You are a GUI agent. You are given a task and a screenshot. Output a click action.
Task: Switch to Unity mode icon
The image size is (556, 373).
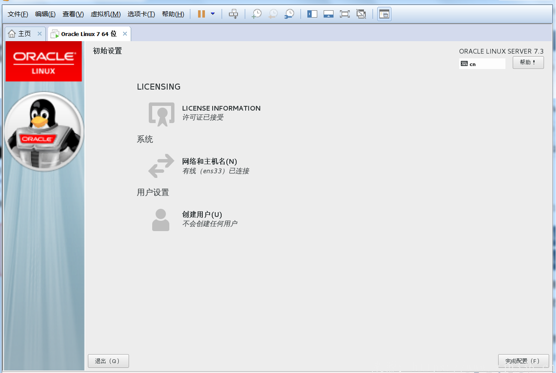coord(361,14)
